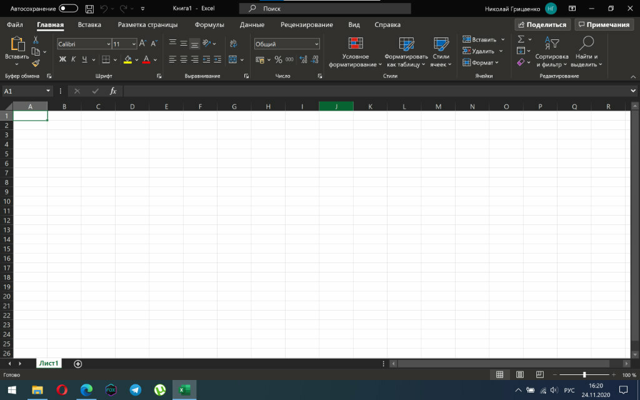Open the borders dropdown arrow

115,60
